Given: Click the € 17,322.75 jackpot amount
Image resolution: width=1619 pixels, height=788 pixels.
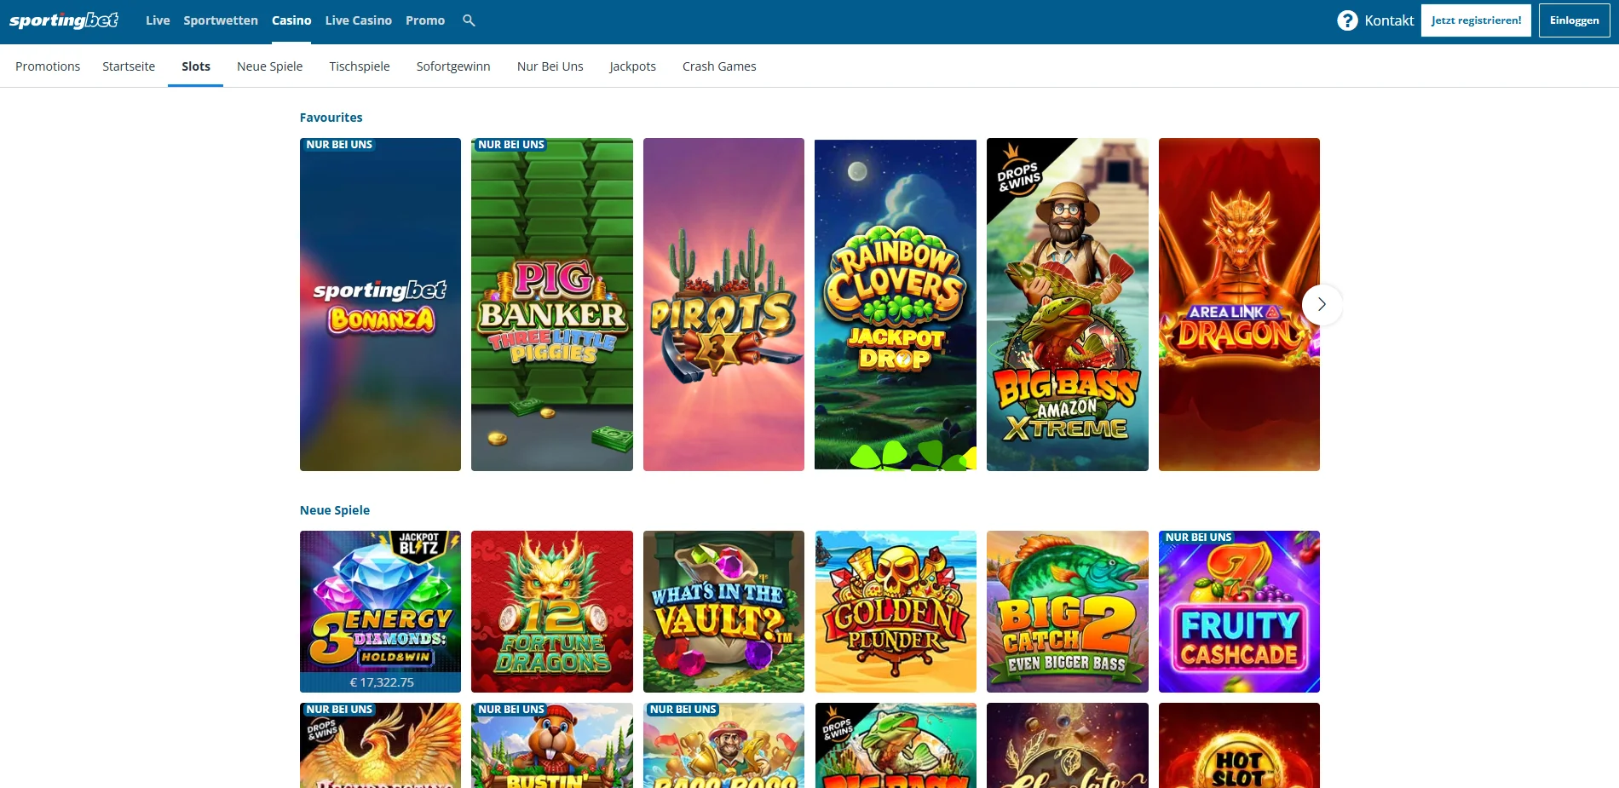Looking at the screenshot, I should [x=381, y=682].
